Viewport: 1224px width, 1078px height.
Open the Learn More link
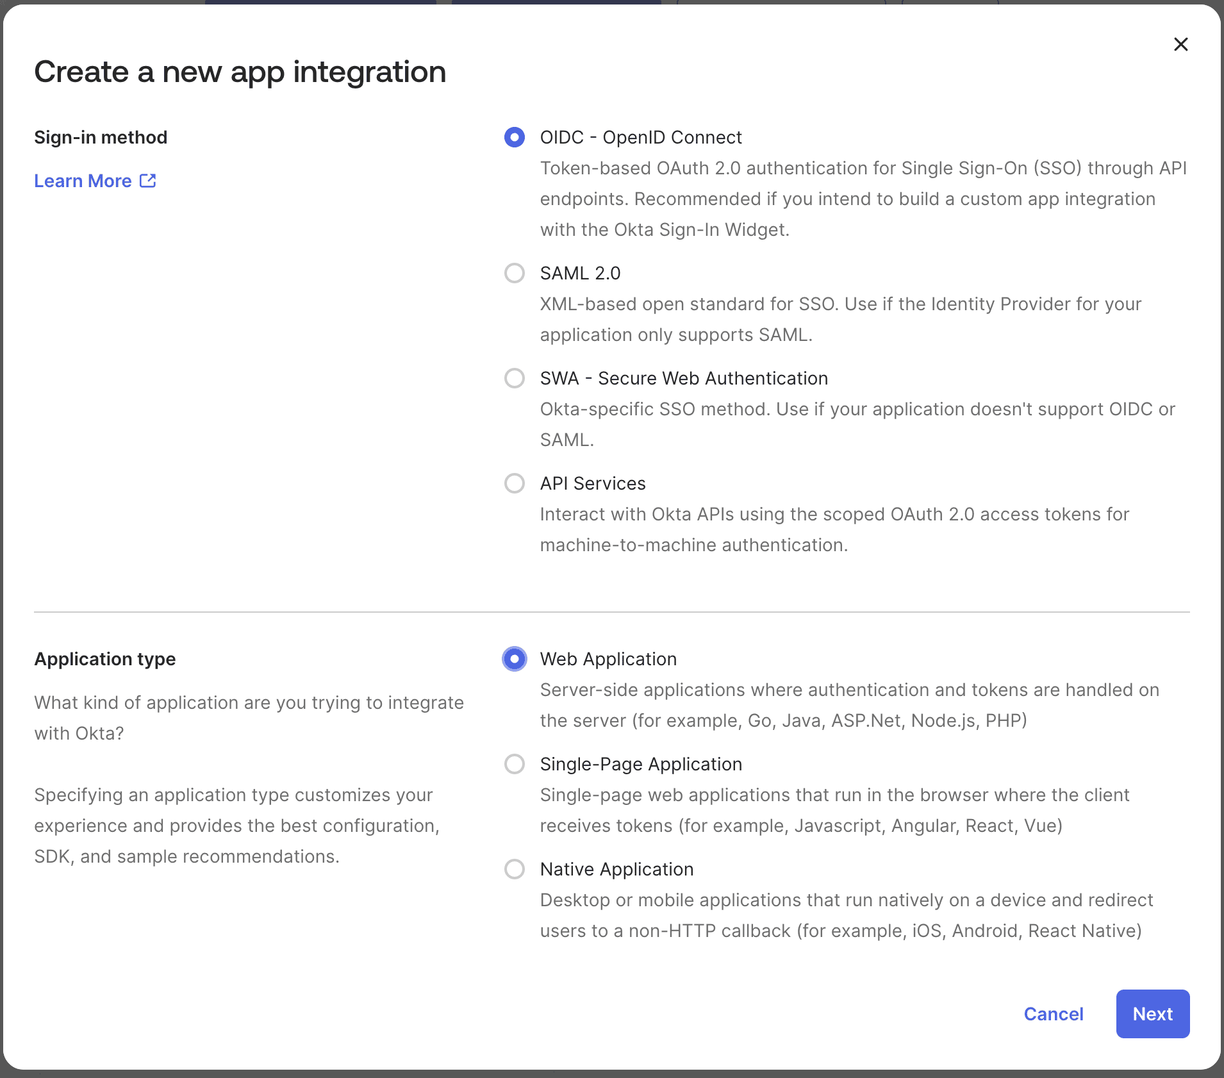[84, 181]
